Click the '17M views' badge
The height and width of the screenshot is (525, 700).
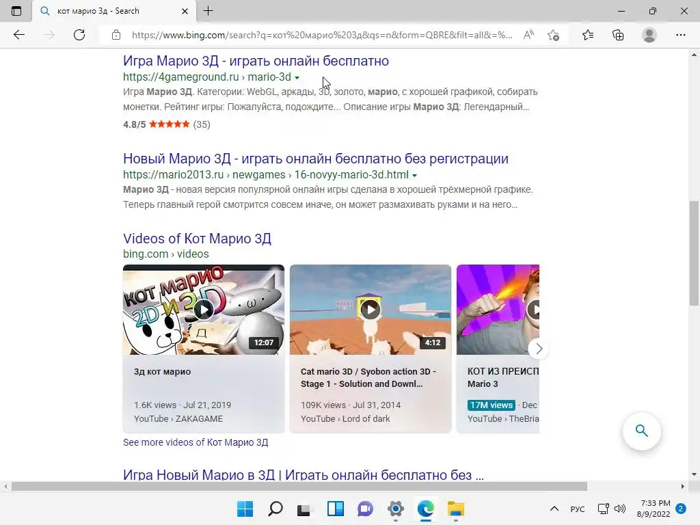(491, 405)
